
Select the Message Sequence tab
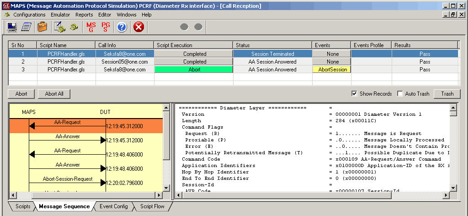pyautogui.click(x=64, y=206)
